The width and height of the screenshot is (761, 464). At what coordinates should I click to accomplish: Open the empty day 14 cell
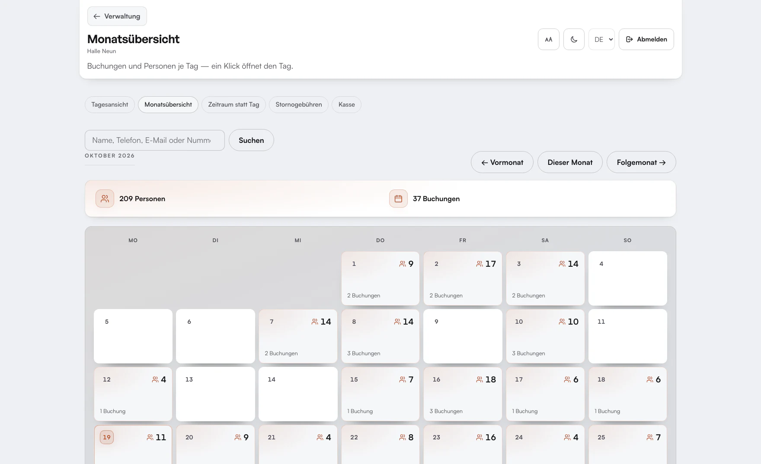click(x=298, y=394)
